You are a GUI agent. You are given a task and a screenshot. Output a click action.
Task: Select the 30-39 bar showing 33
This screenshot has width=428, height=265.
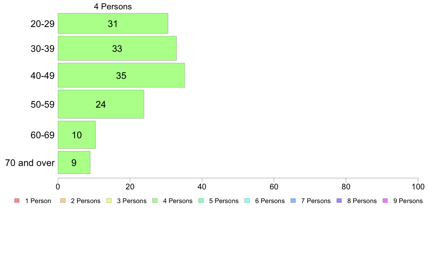[x=117, y=48]
